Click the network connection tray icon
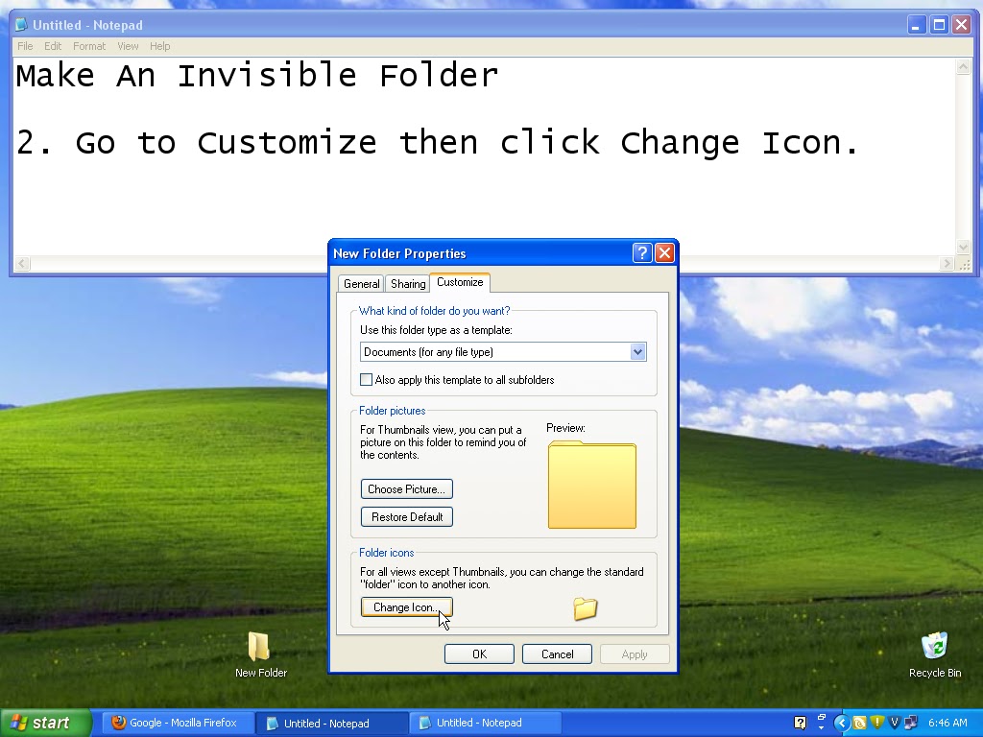The height and width of the screenshot is (737, 983). tap(911, 724)
